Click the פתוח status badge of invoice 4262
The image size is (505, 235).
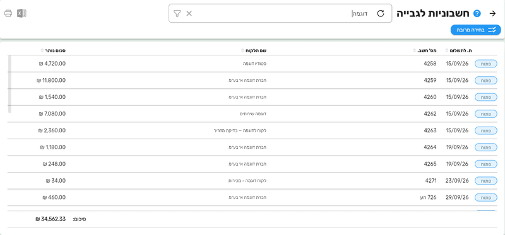[x=485, y=114]
